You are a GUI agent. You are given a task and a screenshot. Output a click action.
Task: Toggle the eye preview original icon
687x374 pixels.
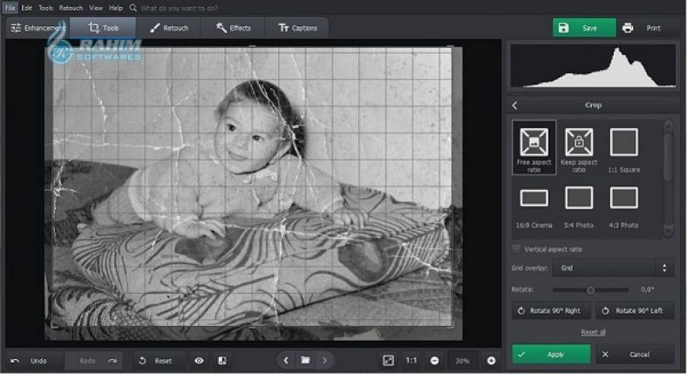[199, 360]
